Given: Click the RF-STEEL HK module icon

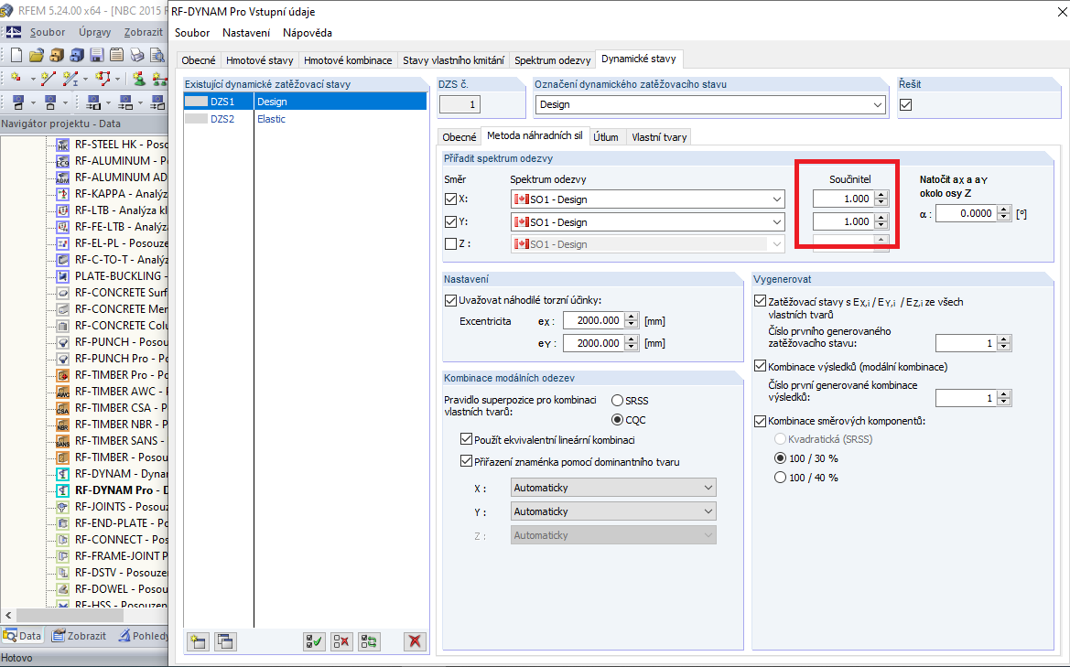Looking at the screenshot, I should point(63,145).
